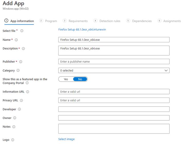The image size is (184, 145).
Task: Click step 4 circle icon for Detection rules
Action: 95,21
